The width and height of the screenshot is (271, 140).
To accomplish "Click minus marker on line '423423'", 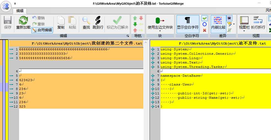I will tap(11, 80).
